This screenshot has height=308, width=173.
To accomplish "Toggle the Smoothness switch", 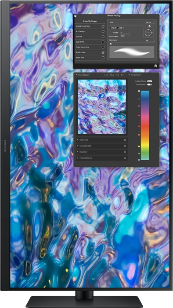I will pyautogui.click(x=150, y=84).
